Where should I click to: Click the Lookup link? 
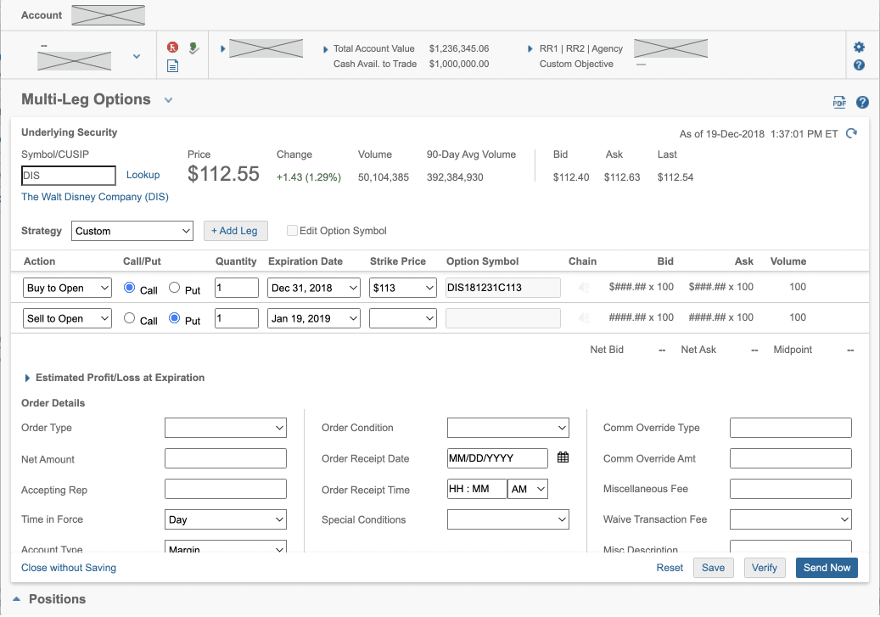pyautogui.click(x=143, y=175)
